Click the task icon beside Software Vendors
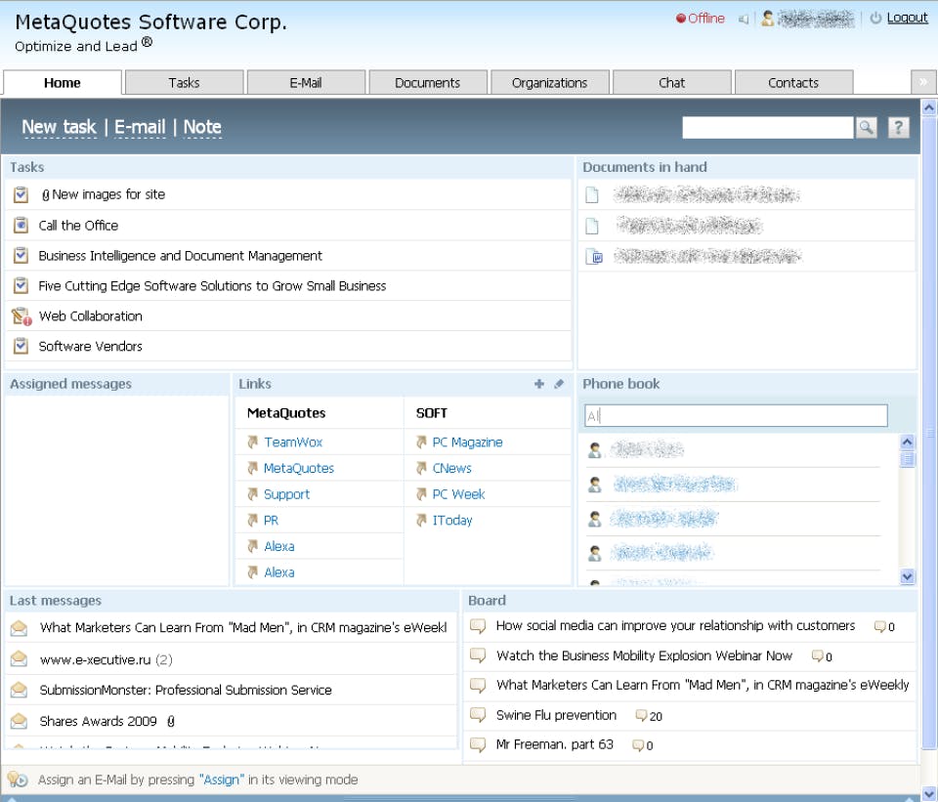Image resolution: width=938 pixels, height=802 pixels. pyautogui.click(x=21, y=346)
